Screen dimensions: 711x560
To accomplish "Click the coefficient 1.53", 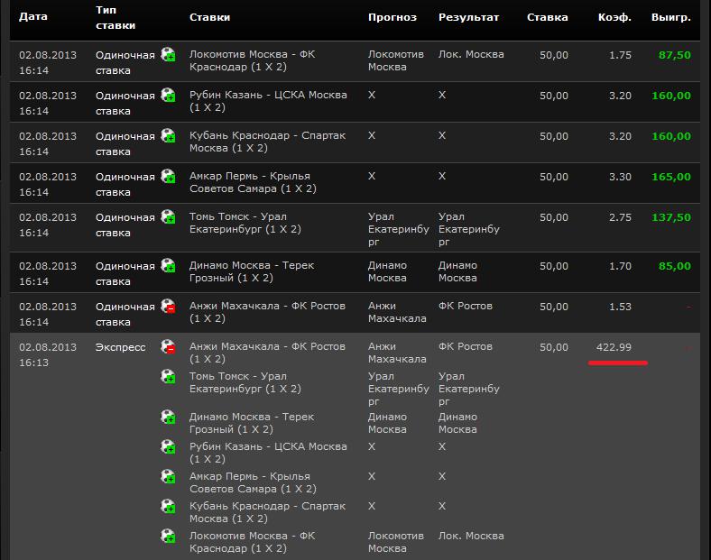I will tap(620, 307).
